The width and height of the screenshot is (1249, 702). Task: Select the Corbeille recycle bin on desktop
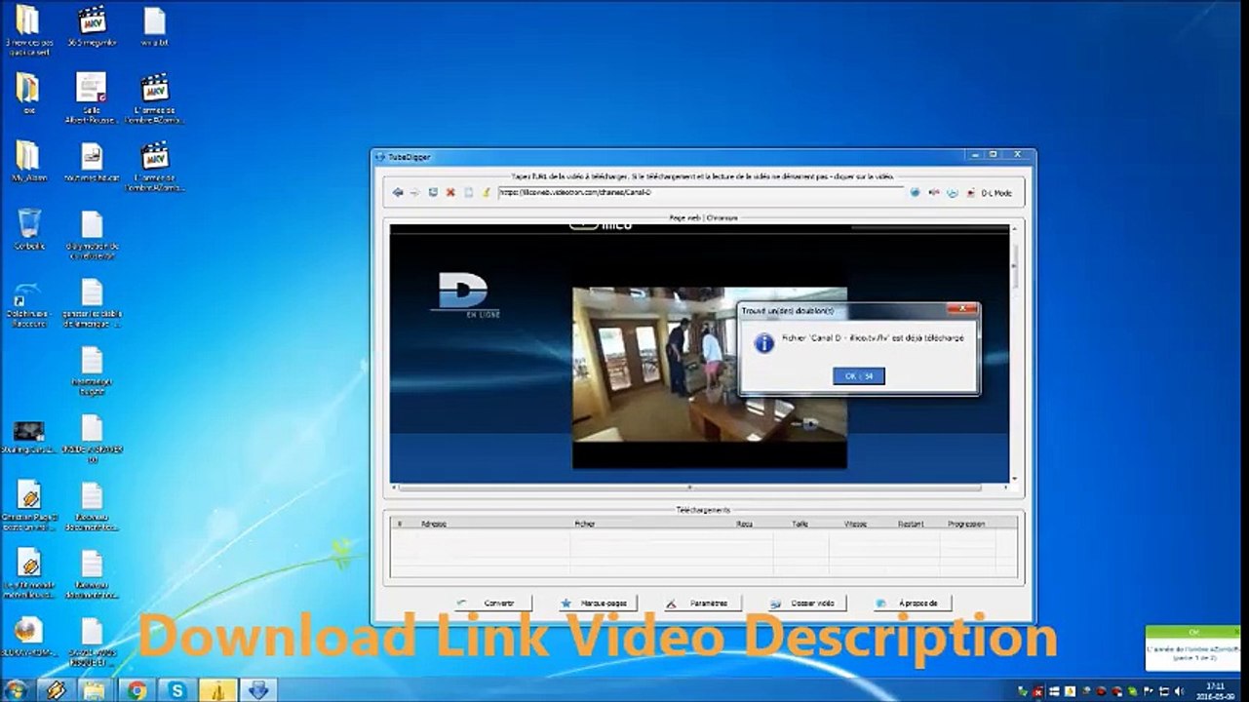pos(29,230)
